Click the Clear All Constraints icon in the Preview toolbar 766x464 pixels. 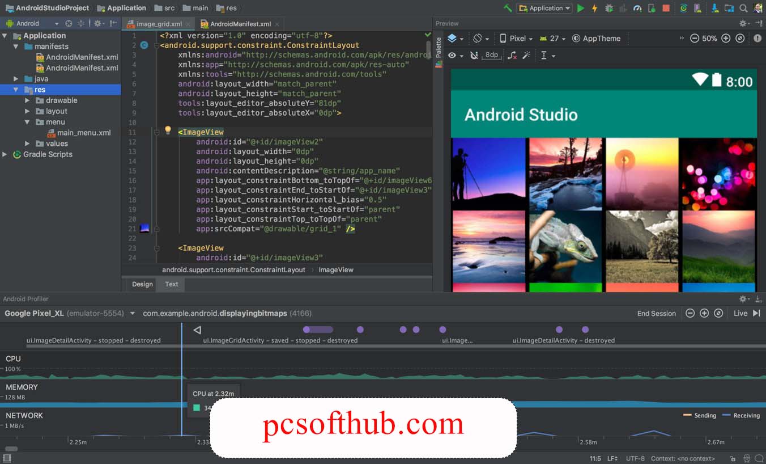coord(512,55)
